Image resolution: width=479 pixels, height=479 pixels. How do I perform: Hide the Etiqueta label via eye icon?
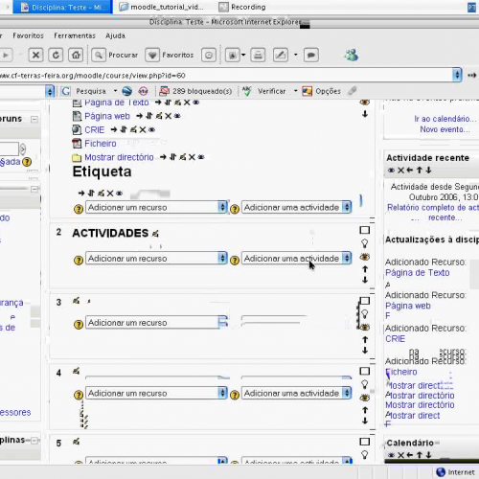point(120,194)
